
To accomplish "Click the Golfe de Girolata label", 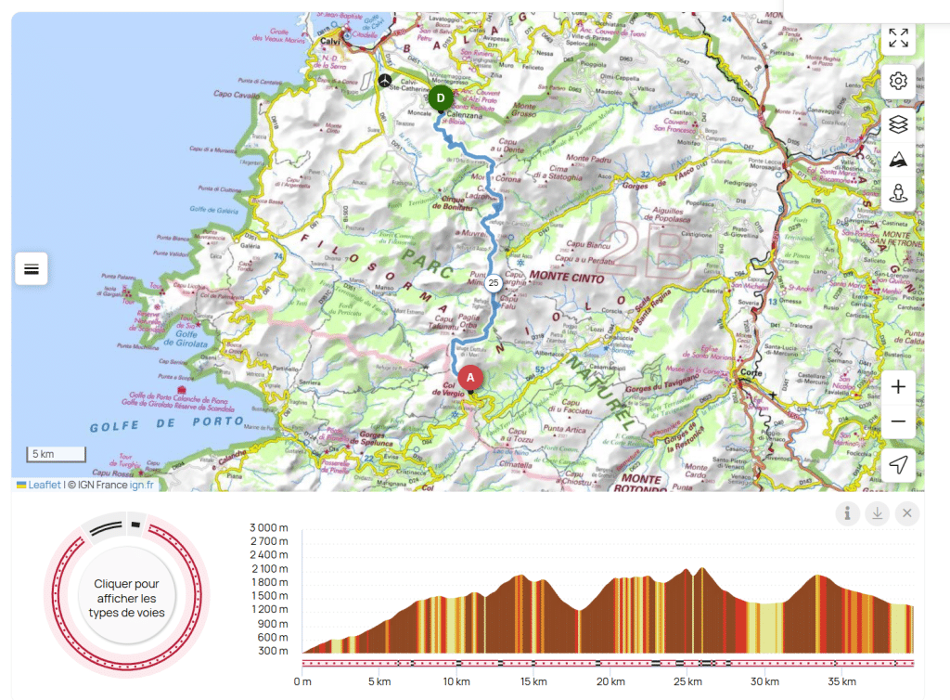I will (x=186, y=339).
